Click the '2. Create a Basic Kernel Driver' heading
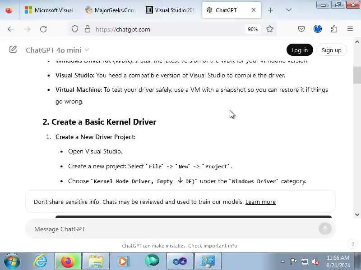The image size is (361, 270). tap(99, 121)
